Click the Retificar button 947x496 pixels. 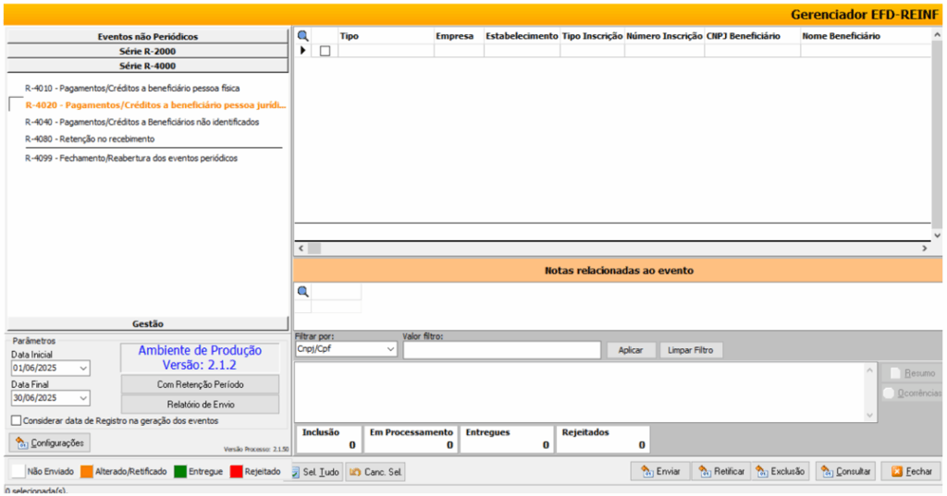(x=720, y=471)
